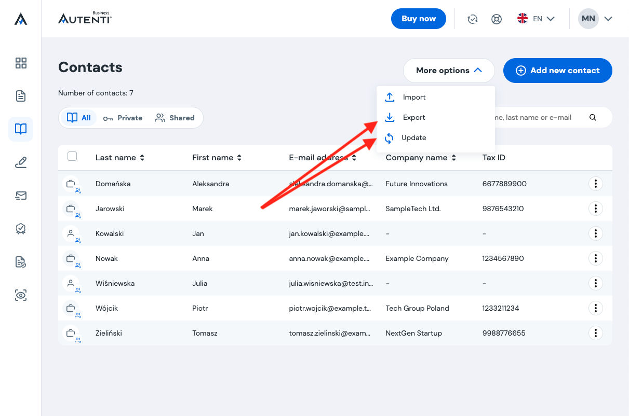This screenshot has height=416, width=629.
Task: Click the search magnifier icon
Action: pos(593,118)
